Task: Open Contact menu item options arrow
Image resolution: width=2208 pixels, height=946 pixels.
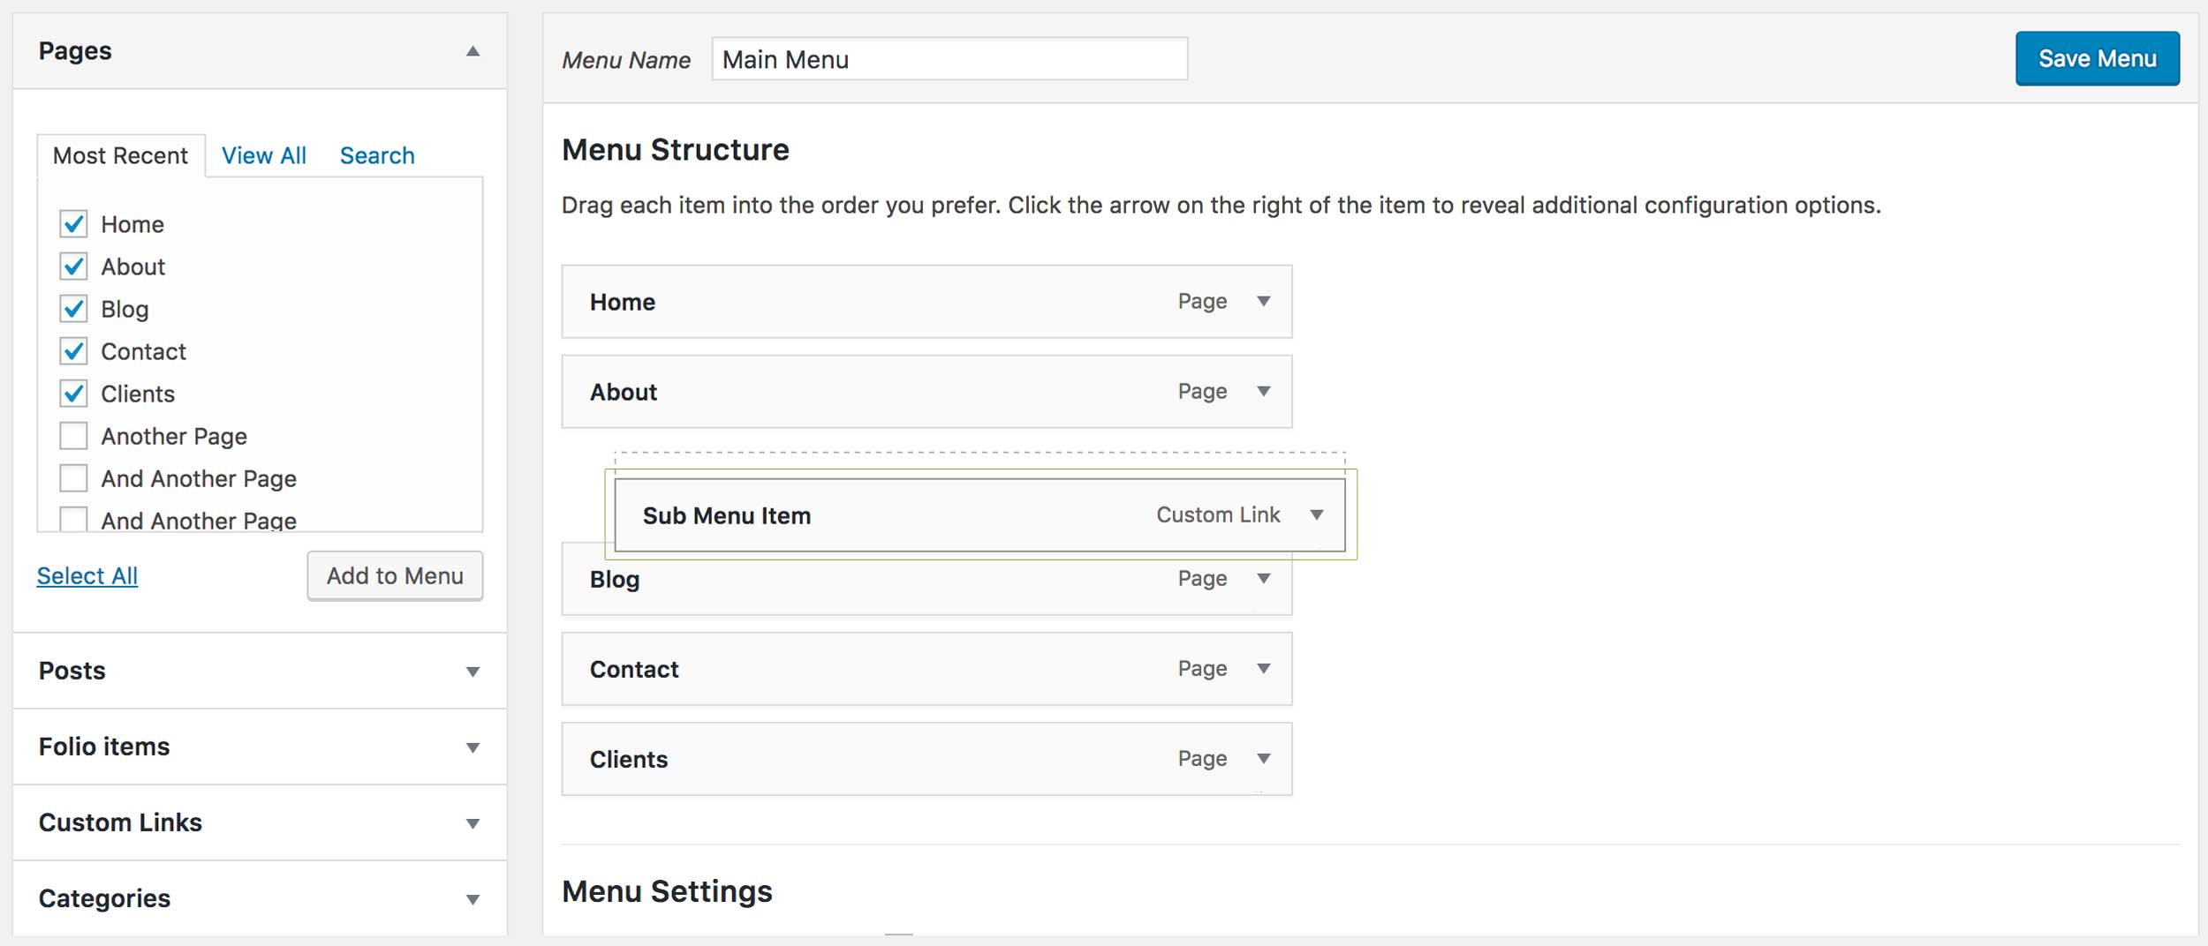Action: point(1264,669)
